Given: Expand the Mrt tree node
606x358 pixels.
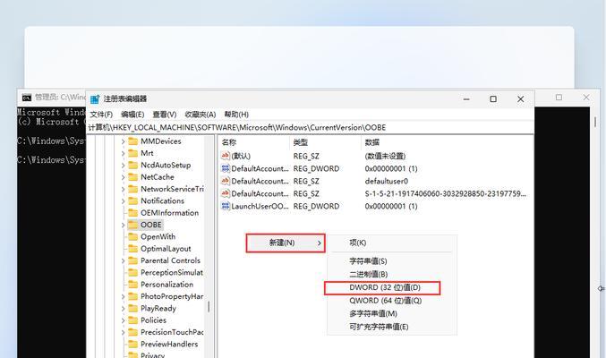Looking at the screenshot, I should 123,153.
